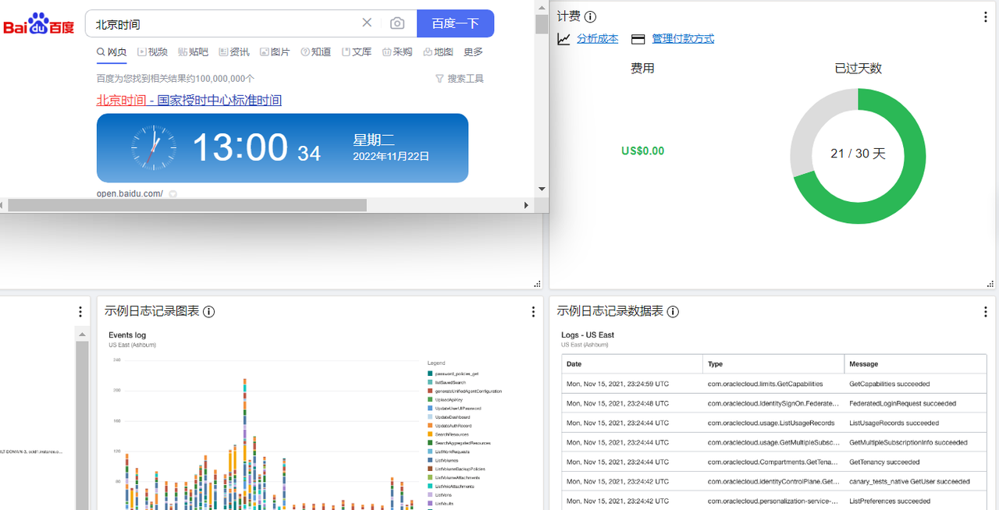Open Baidu camera image search
The width and height of the screenshot is (999, 510).
coord(397,23)
